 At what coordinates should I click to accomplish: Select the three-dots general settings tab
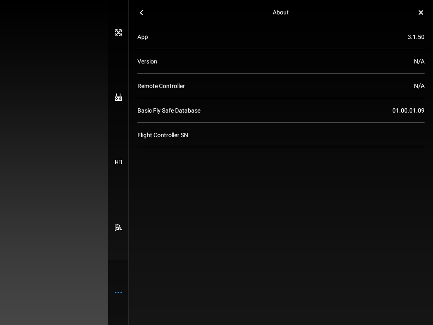(118, 292)
